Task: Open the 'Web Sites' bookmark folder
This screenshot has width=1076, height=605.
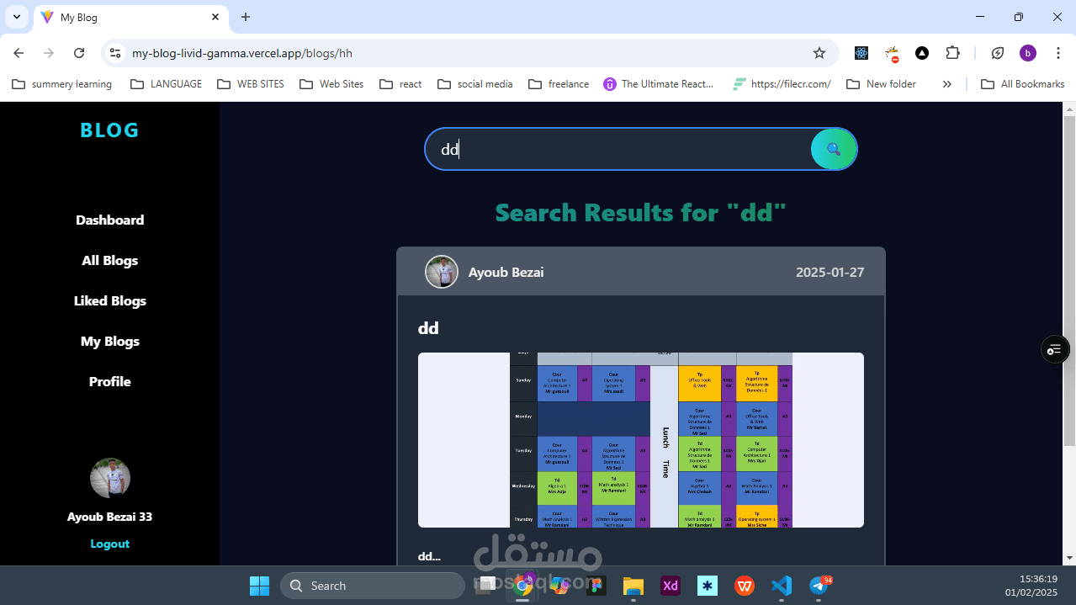Action: (x=331, y=84)
